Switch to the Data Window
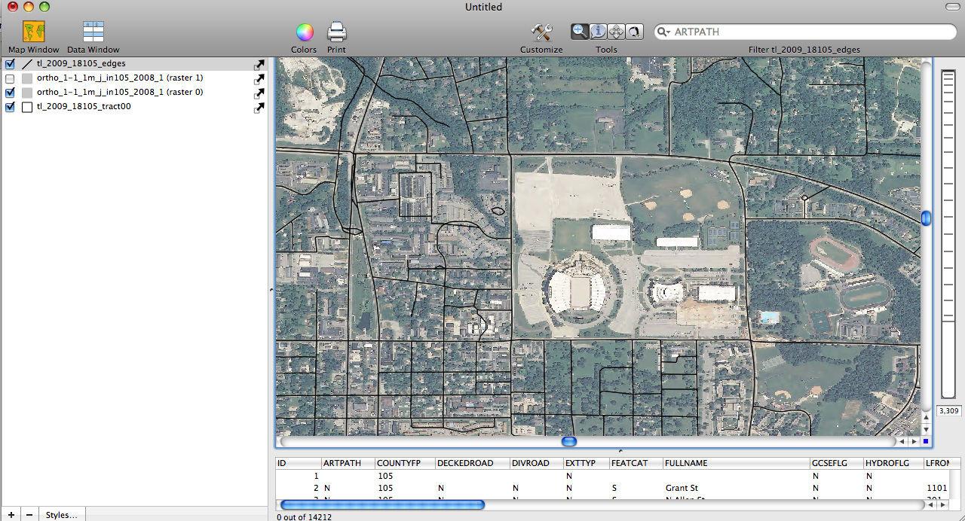 click(x=93, y=32)
